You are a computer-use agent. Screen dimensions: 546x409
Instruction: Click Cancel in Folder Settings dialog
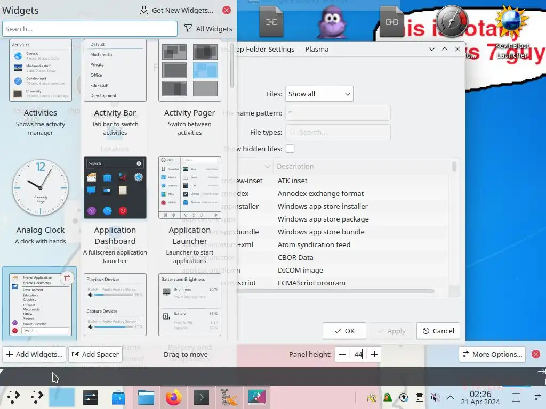(438, 331)
